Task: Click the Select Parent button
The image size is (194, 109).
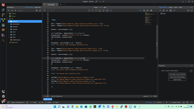Action: click(x=177, y=80)
